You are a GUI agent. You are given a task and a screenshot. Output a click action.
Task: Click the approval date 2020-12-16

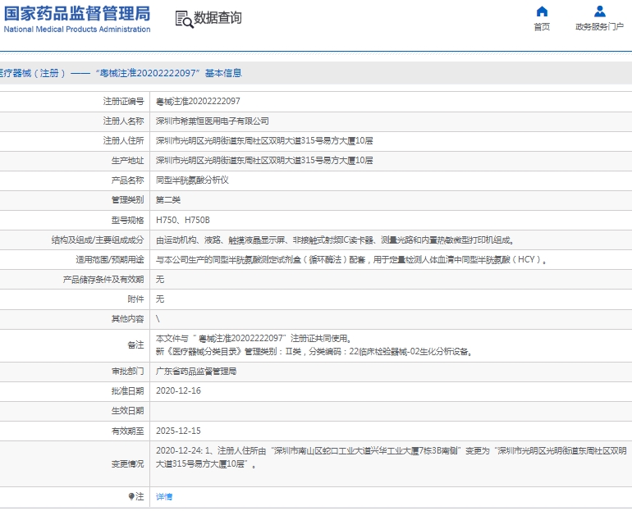coord(178,390)
